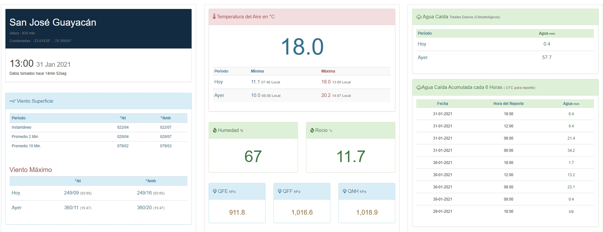Click the °/kt header in Viento Superficie table

pyautogui.click(x=123, y=118)
